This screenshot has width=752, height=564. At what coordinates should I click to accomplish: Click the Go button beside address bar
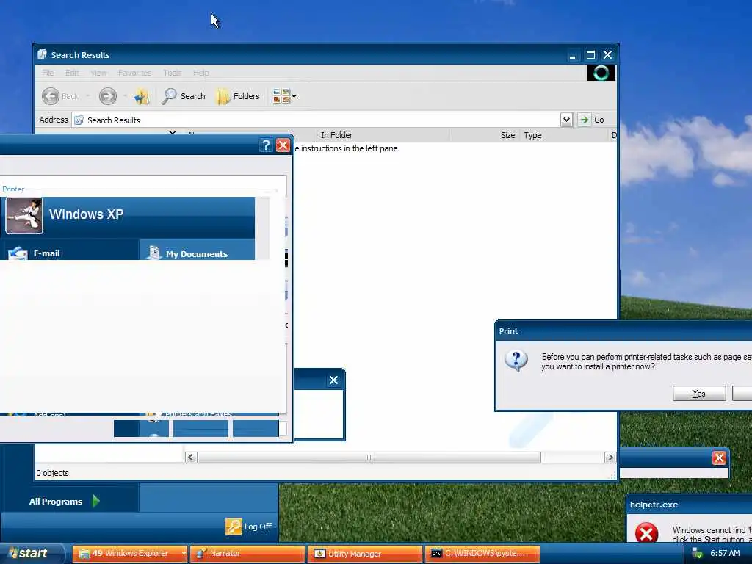tap(591, 120)
